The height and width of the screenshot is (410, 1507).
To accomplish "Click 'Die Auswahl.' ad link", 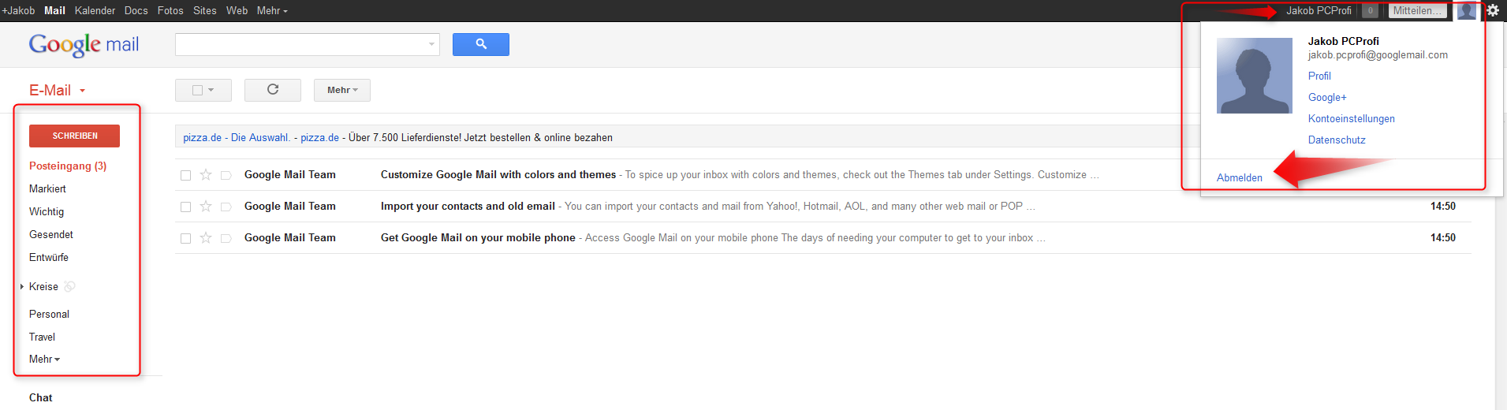I will point(260,137).
